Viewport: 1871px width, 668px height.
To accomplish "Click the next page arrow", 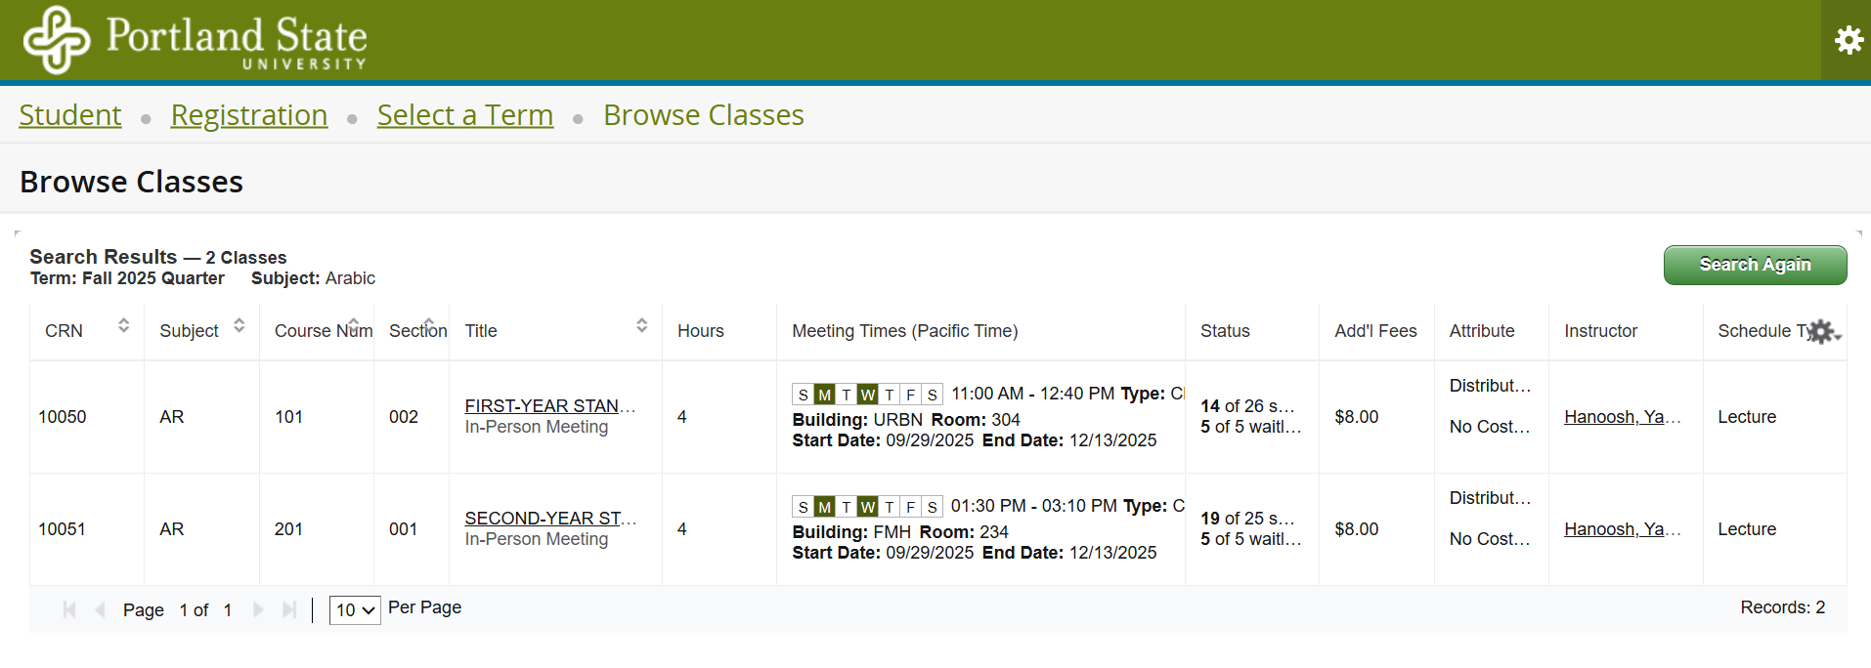I will click(258, 610).
